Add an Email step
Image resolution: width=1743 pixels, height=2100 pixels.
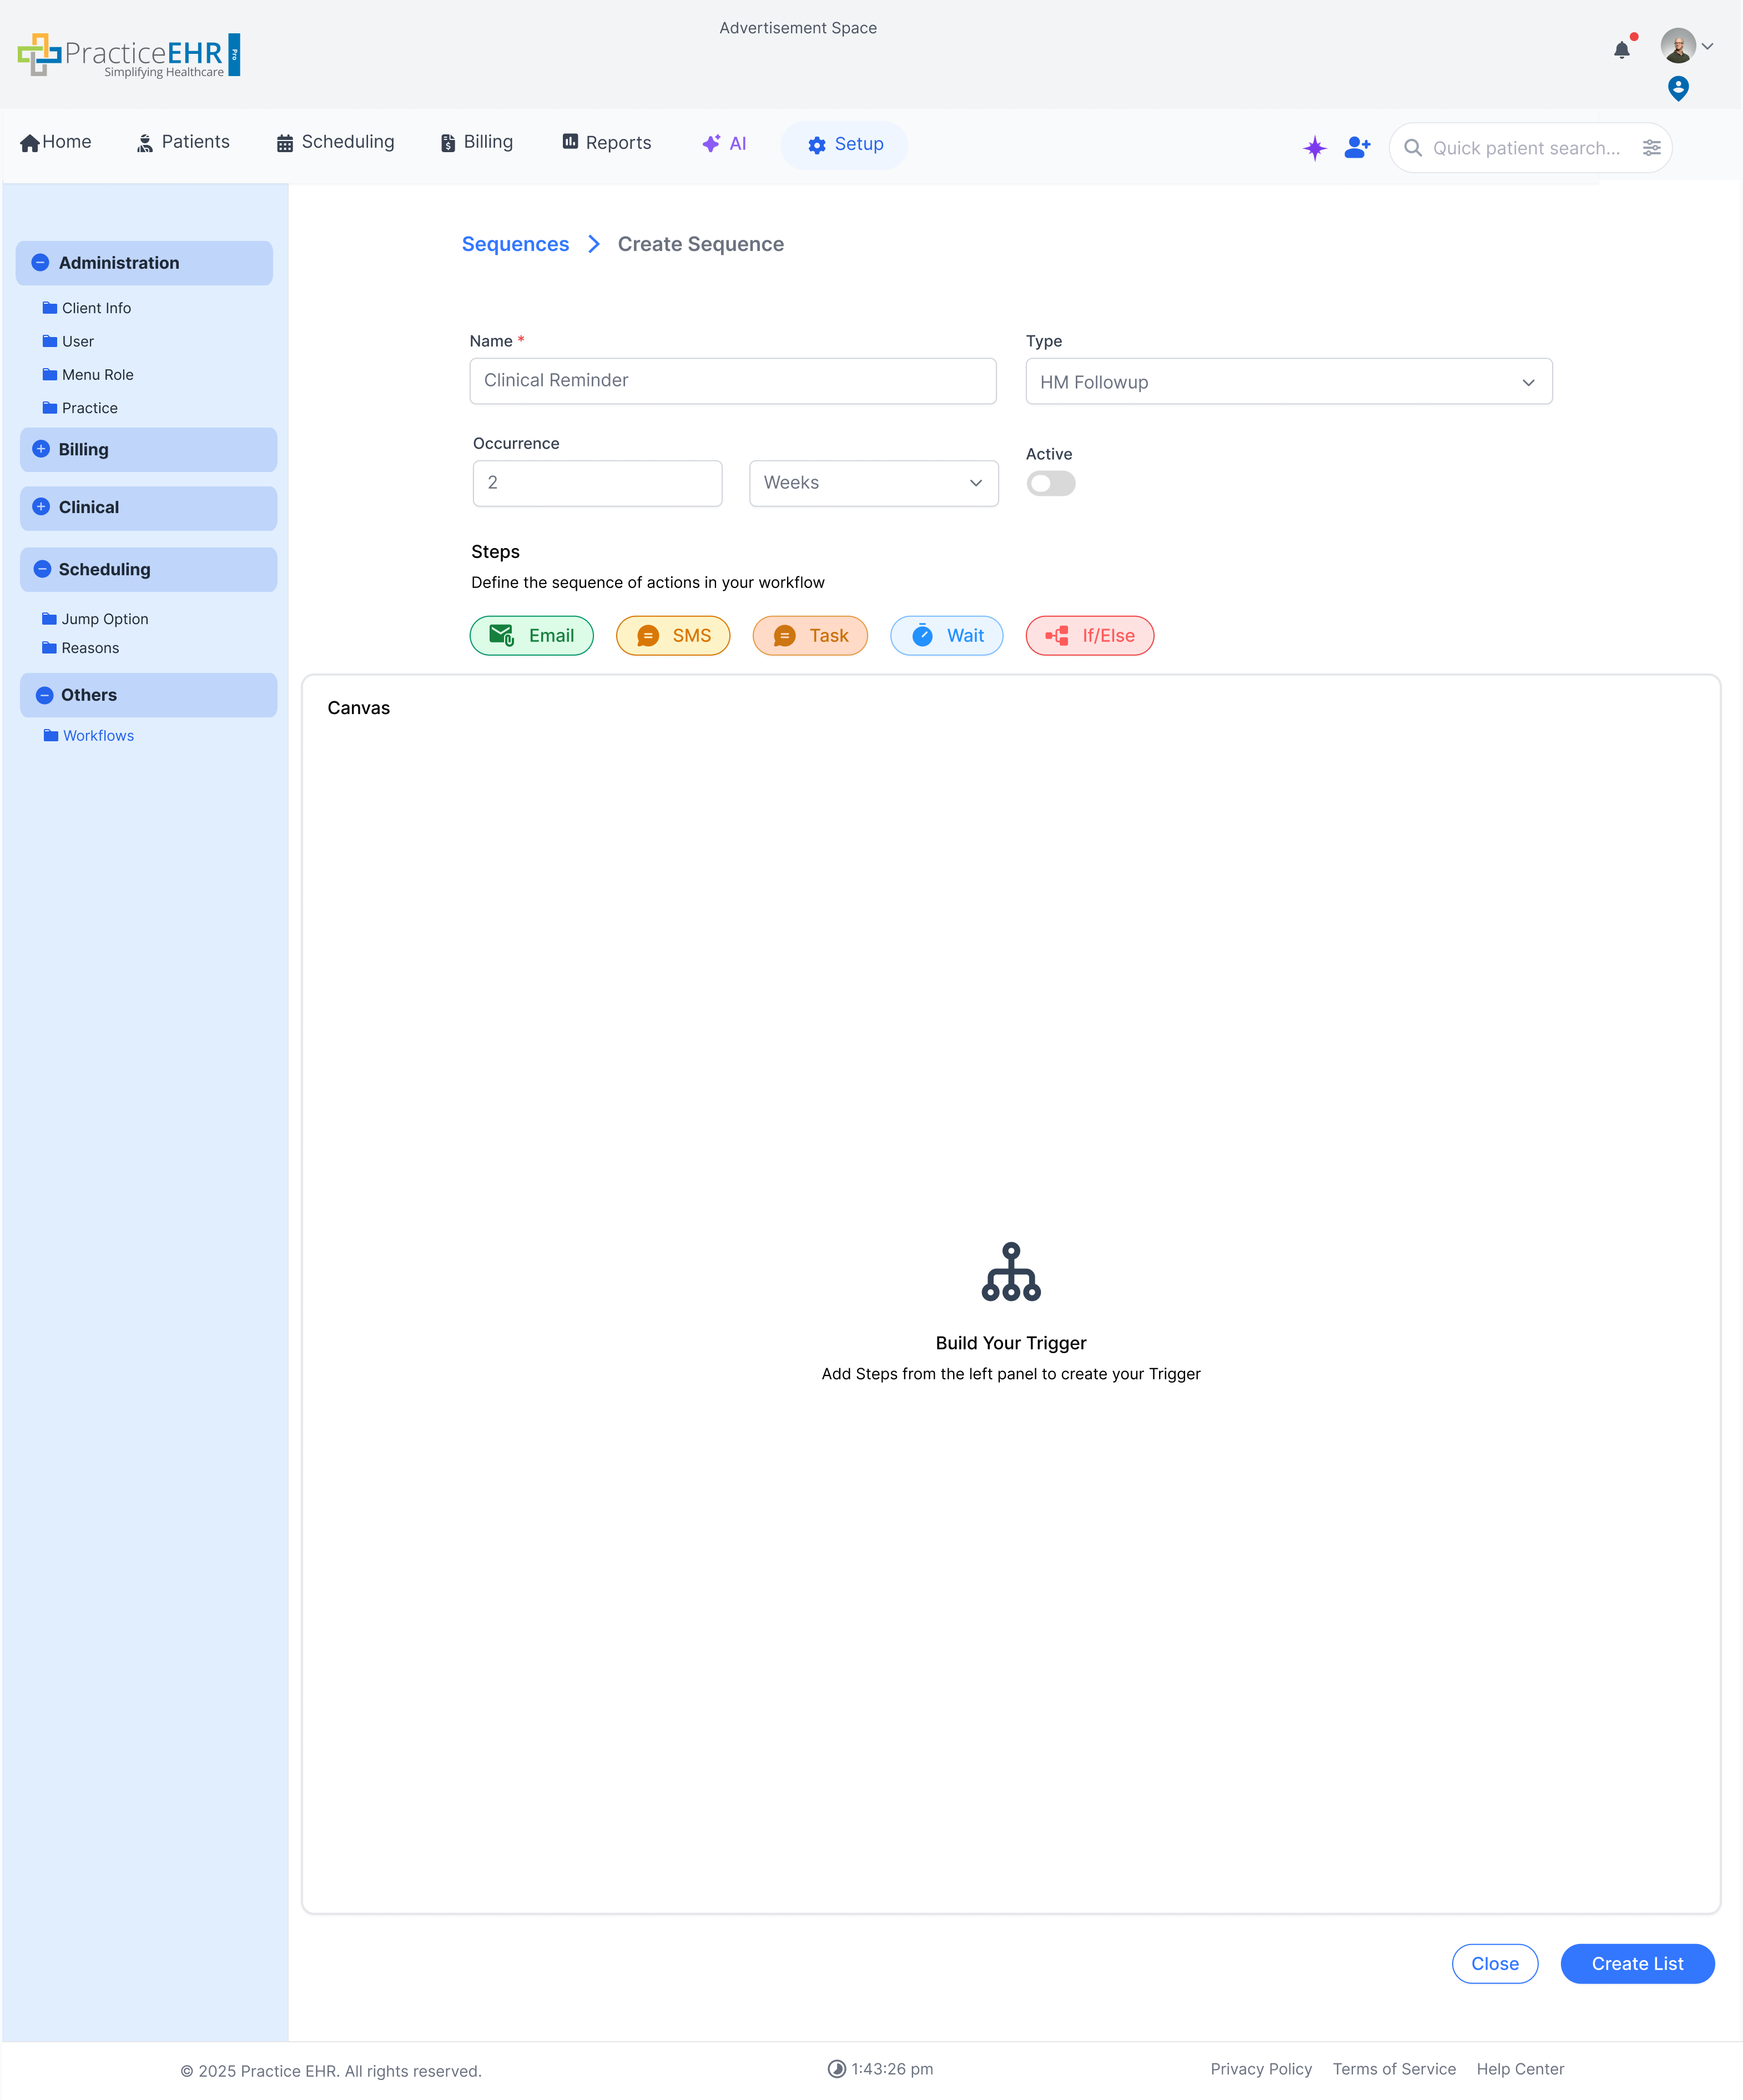[531, 636]
